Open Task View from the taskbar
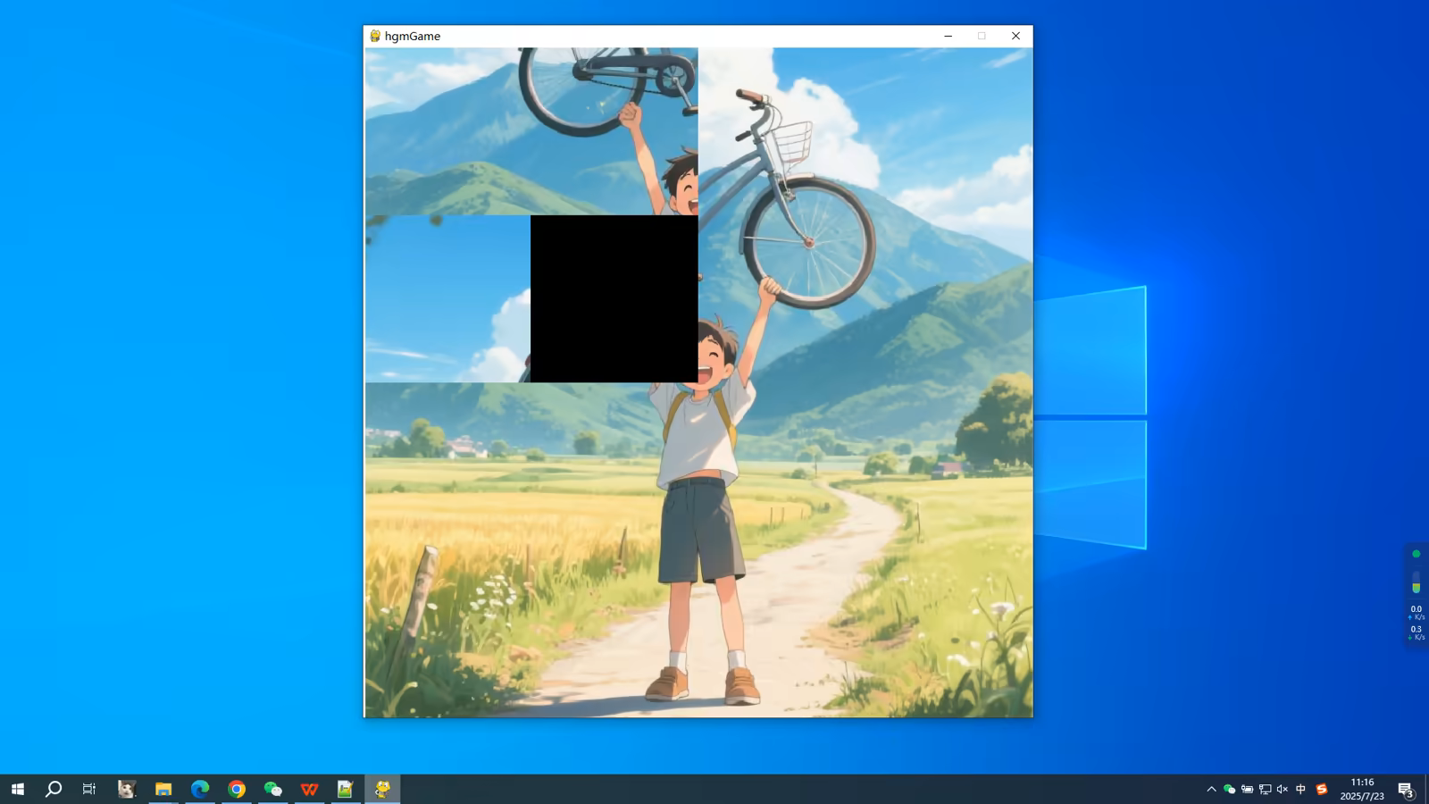The image size is (1429, 804). click(89, 789)
